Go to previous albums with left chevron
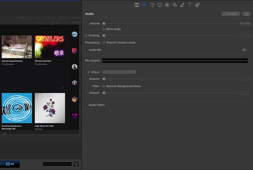Image resolution: width=253 pixels, height=170 pixels. 58,88
